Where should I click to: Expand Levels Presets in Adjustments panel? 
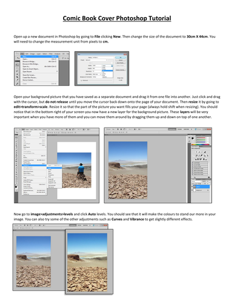click(193, 163)
